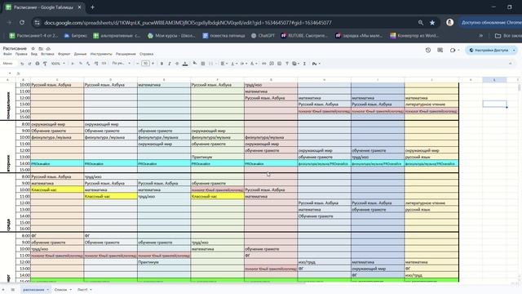Viewport: 522px width, 294px height.
Task: Print the spreadsheet via printer icon
Action: pos(38,64)
